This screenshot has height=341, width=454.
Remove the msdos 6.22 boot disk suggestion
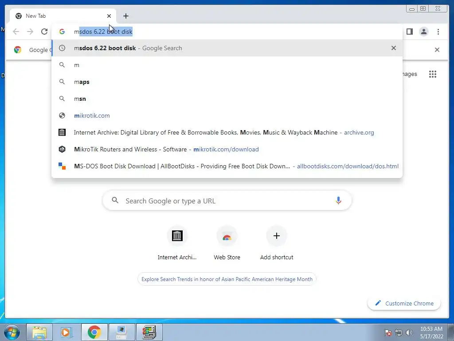[394, 48]
